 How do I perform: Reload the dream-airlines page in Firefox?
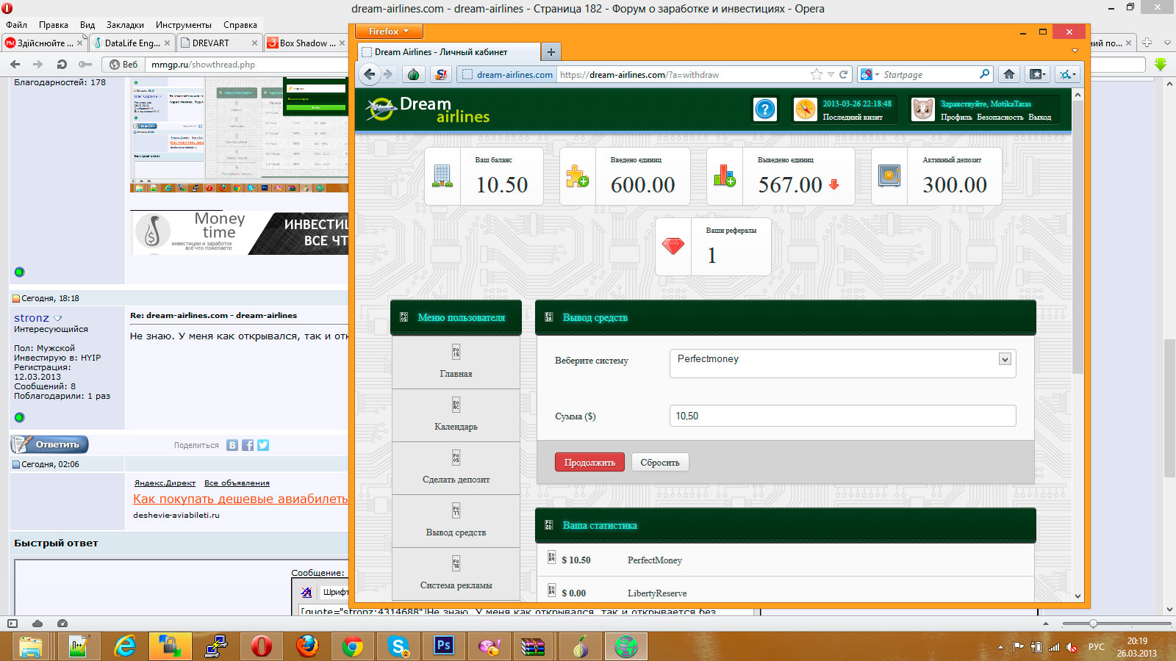(844, 74)
